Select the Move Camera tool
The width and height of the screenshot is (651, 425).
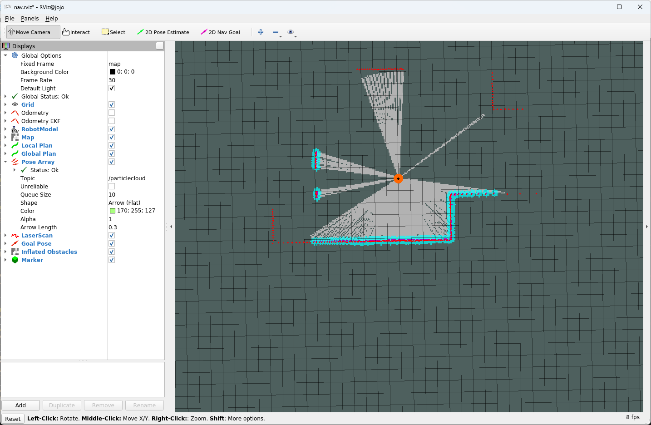[x=32, y=32]
